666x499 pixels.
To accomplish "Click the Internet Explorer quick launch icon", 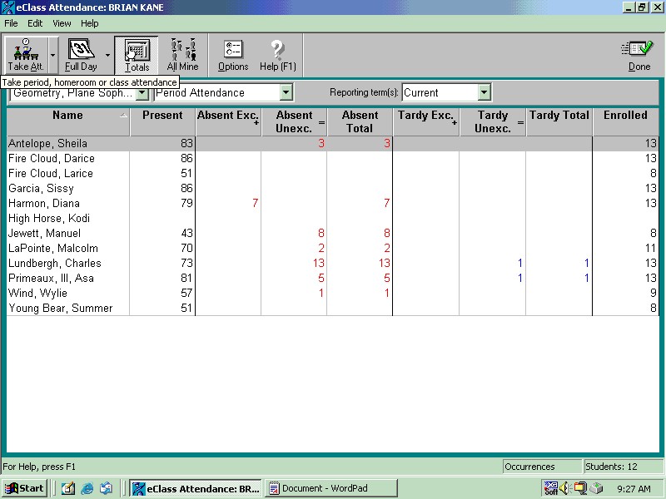I will tap(87, 488).
